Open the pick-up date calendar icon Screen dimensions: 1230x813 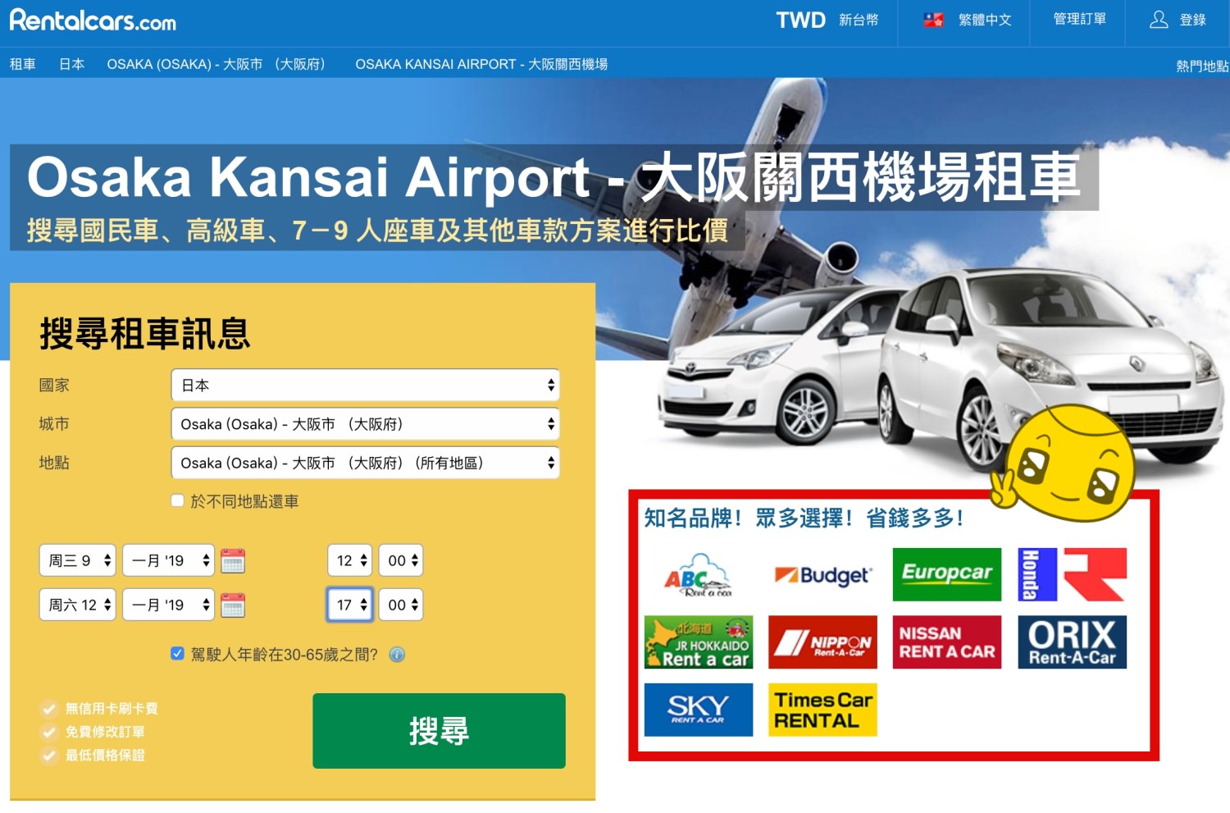(233, 560)
